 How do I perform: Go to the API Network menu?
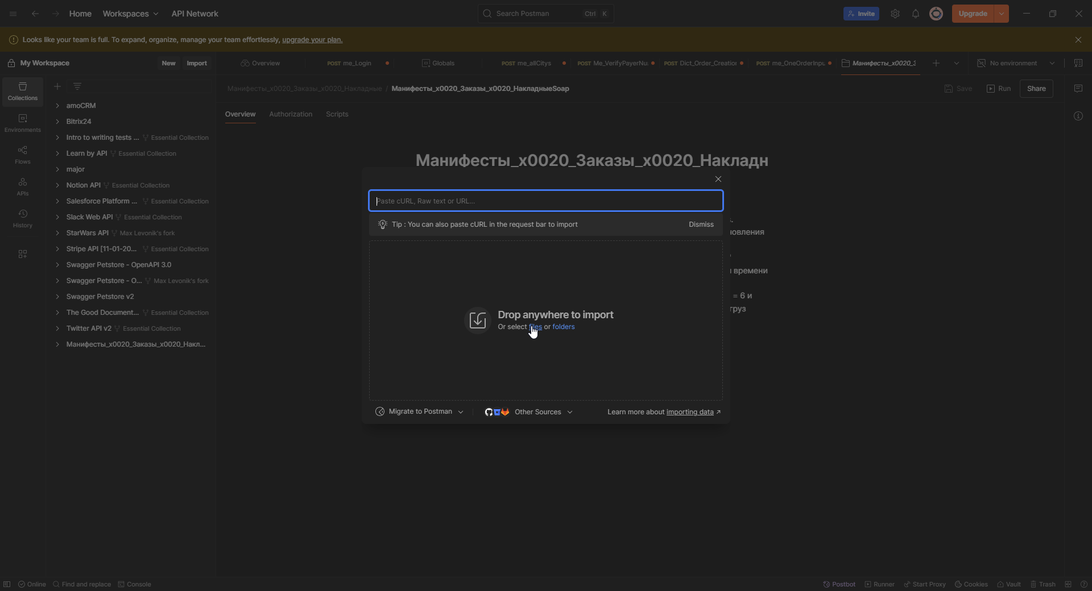(195, 14)
